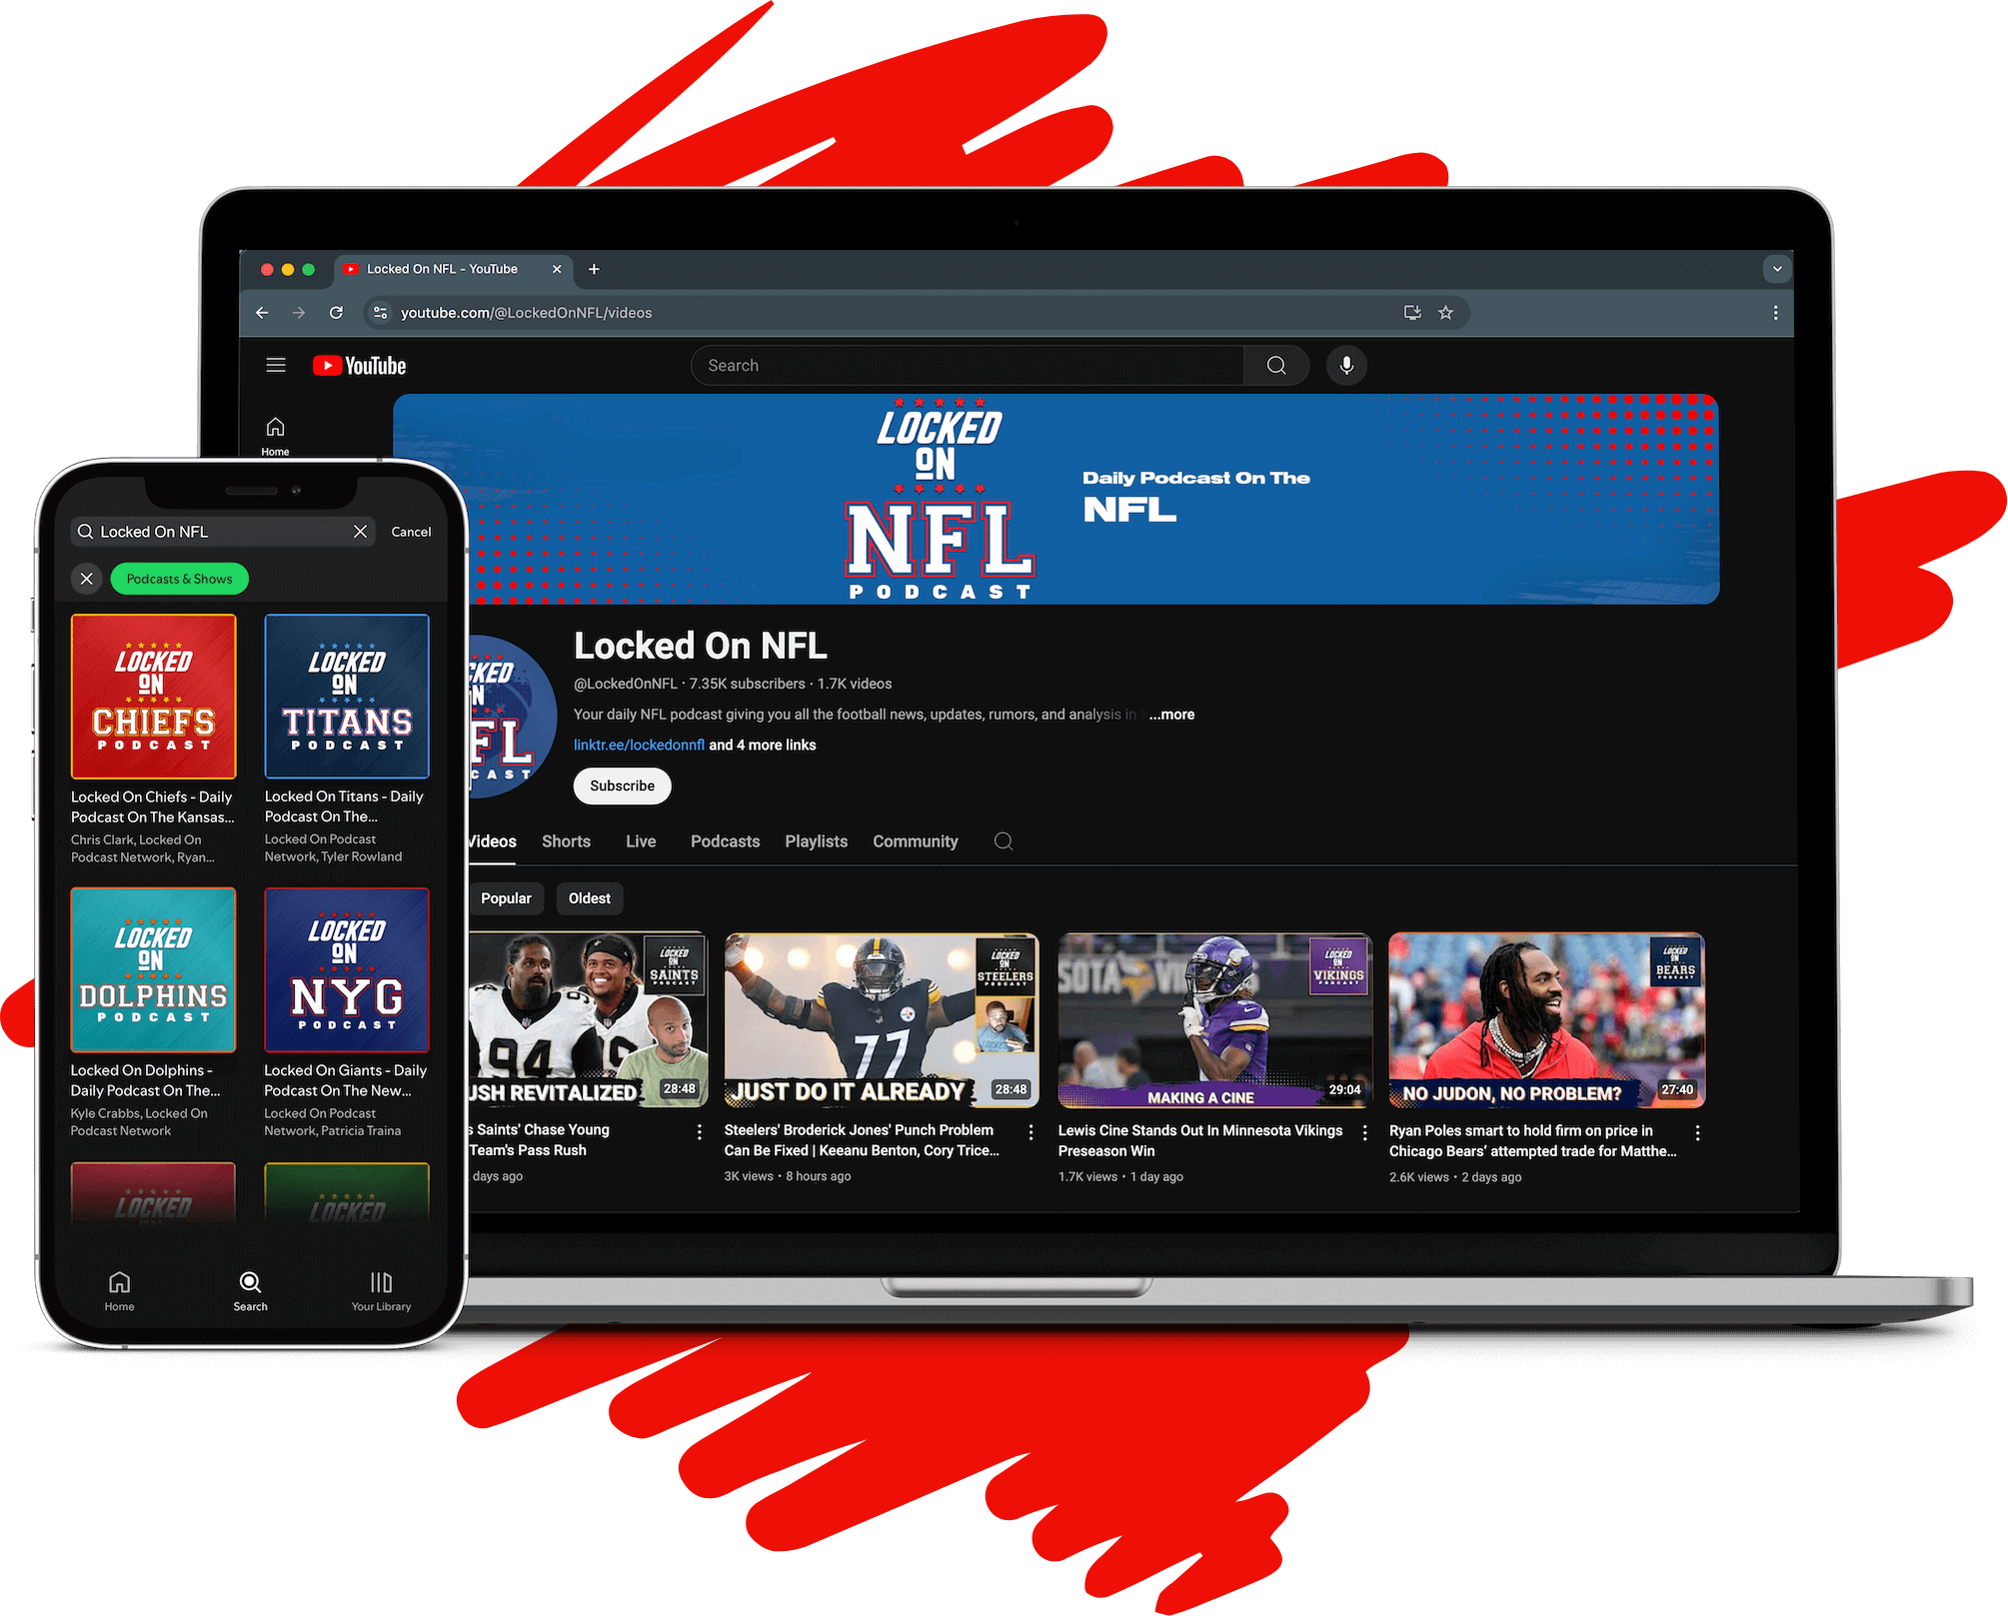Play the Bears No Judon No Problem thumbnail
Viewport: 2008px width, 1616px height.
pyautogui.click(x=1546, y=1020)
